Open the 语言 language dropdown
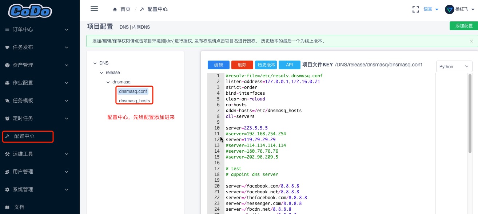The width and height of the screenshot is (478, 214). point(431,9)
